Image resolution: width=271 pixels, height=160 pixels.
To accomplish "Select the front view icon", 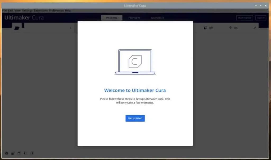I will [x=13, y=153].
